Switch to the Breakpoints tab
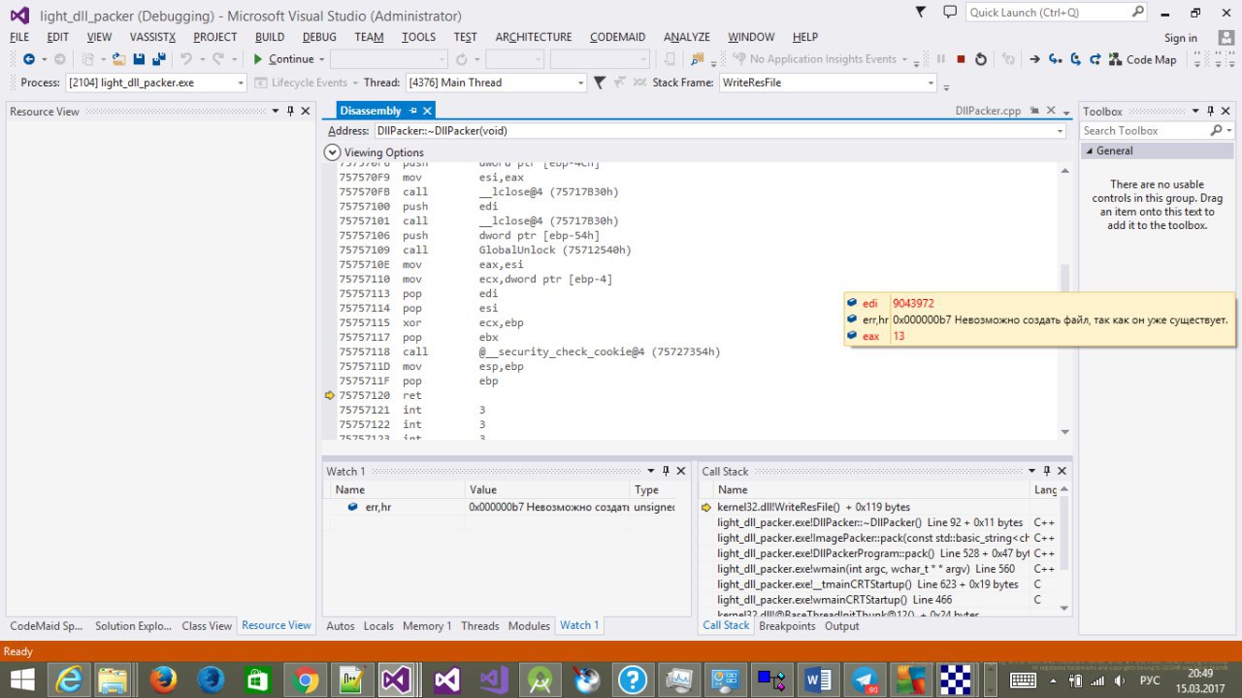1242x698 pixels. pyautogui.click(x=787, y=625)
